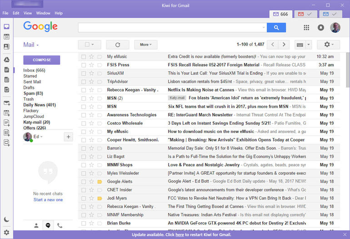350x239 pixels.
Task: Open Google Drive from left sidebar
Action: pos(7,60)
